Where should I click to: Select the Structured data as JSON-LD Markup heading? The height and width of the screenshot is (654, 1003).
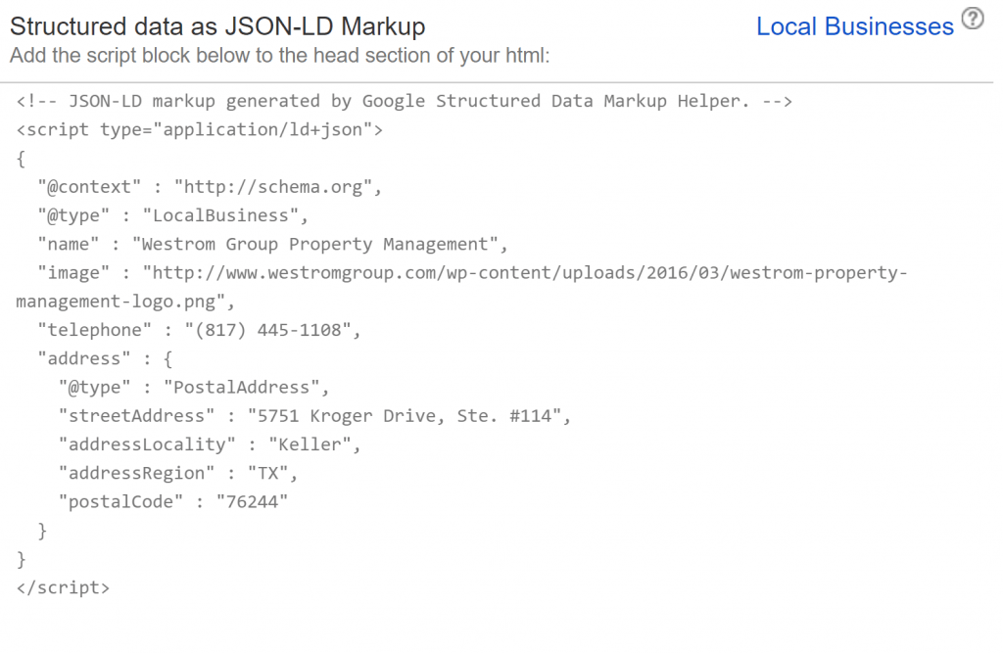click(215, 26)
